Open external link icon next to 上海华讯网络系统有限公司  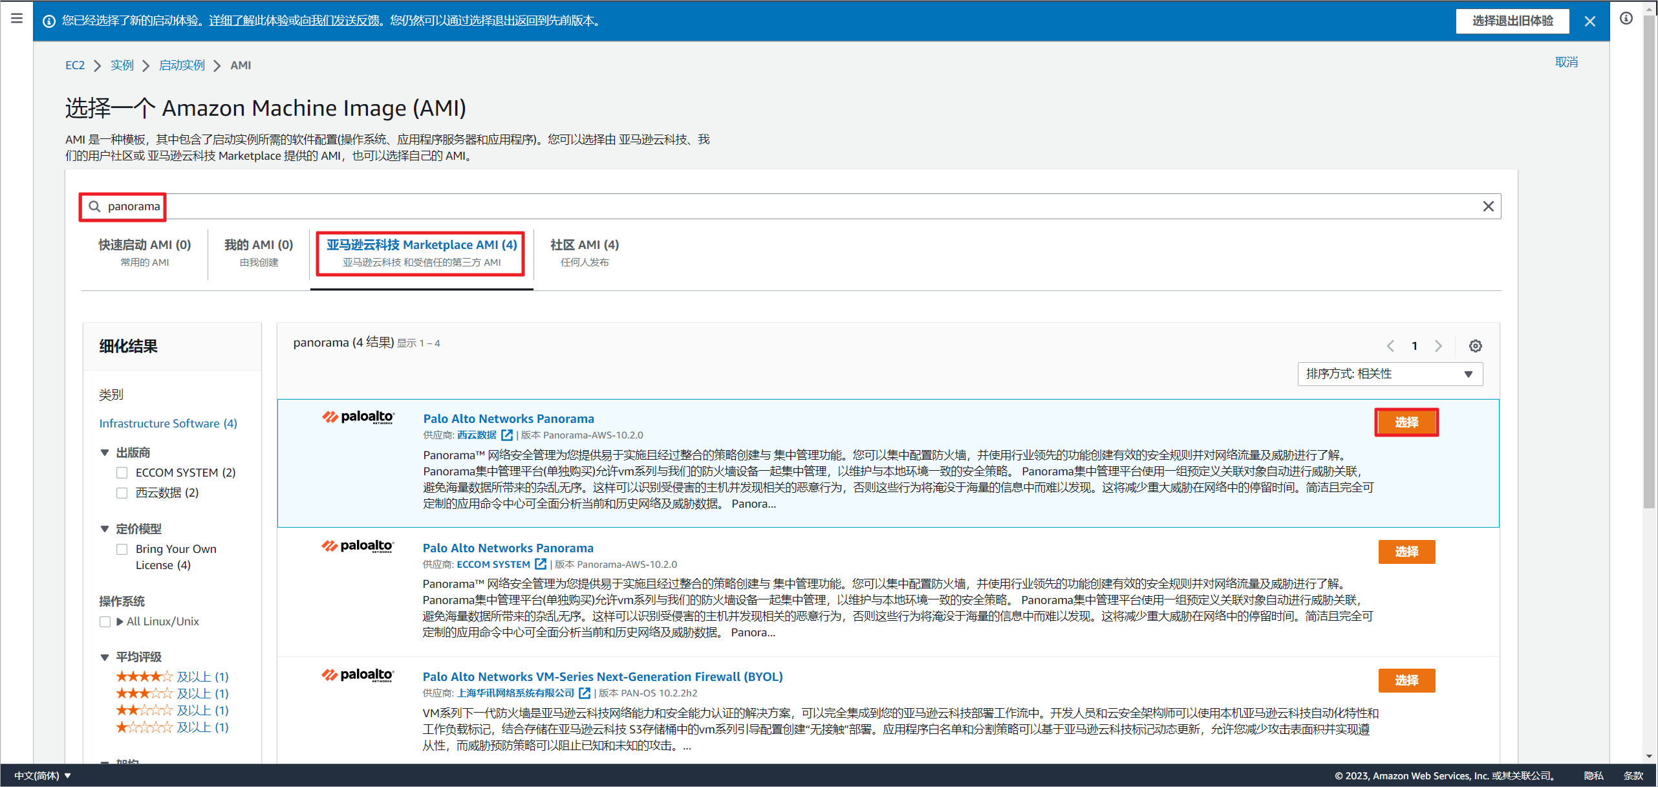coord(585,693)
